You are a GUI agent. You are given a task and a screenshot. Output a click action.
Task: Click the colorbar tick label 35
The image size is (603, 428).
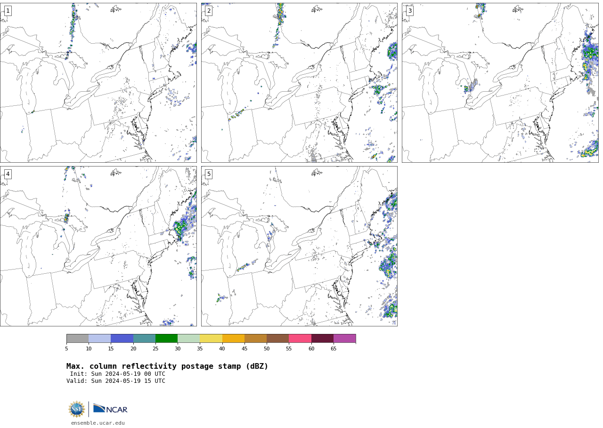(200, 349)
